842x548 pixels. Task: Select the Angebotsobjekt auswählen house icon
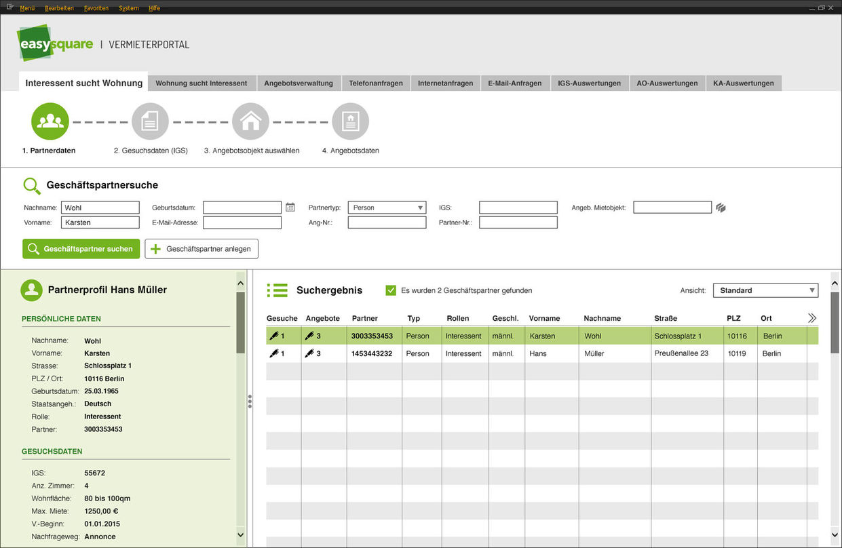tap(250, 121)
